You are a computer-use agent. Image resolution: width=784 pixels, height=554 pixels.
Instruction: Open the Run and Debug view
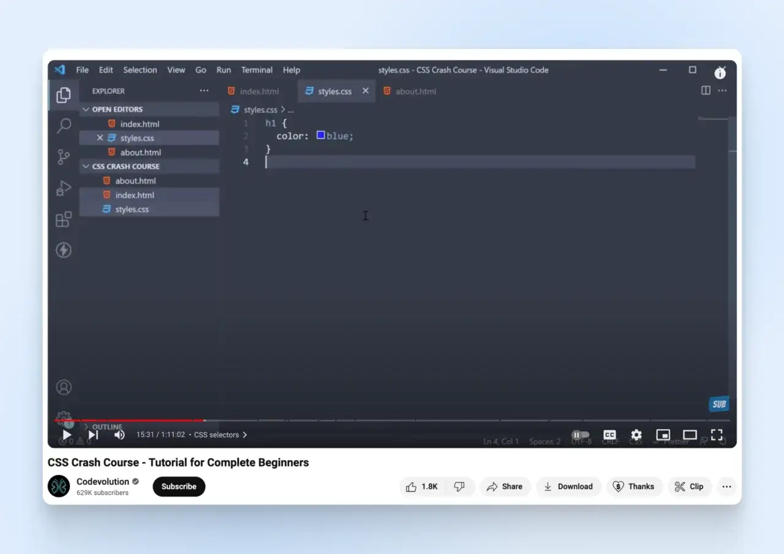(x=63, y=188)
